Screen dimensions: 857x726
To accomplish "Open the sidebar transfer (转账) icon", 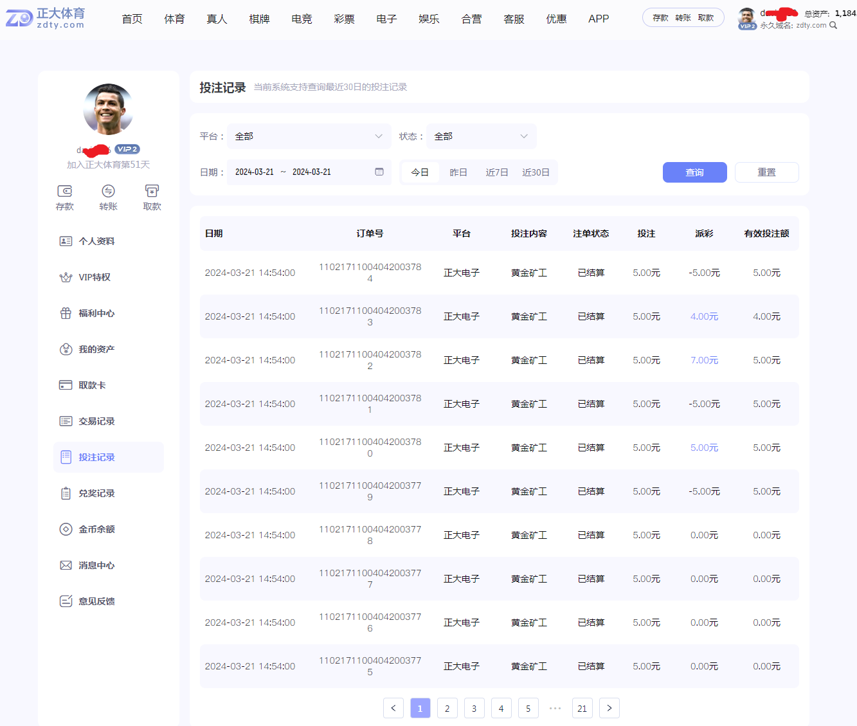I will point(108,191).
